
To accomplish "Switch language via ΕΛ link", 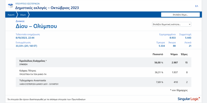I will (197, 6).
